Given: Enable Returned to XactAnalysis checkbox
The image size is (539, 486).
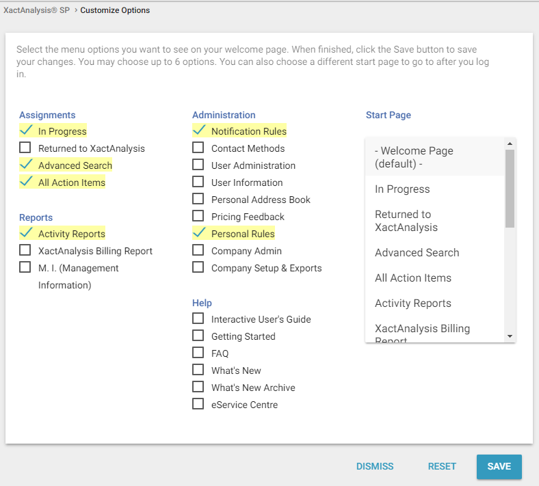Looking at the screenshot, I should coord(25,148).
